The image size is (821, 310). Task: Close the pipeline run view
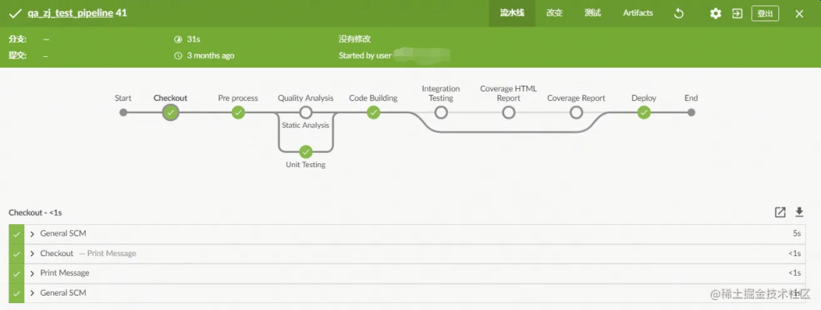click(x=799, y=14)
